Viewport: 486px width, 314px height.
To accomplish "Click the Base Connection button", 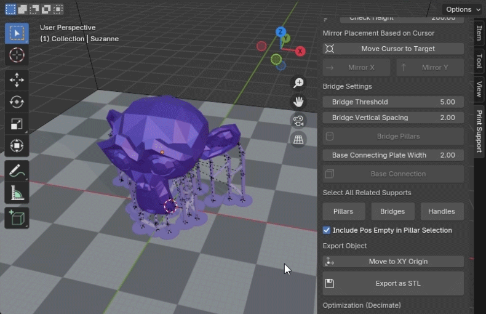I will [393, 174].
